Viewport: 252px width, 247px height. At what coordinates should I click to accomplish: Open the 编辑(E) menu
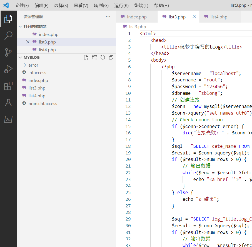(x=41, y=6)
